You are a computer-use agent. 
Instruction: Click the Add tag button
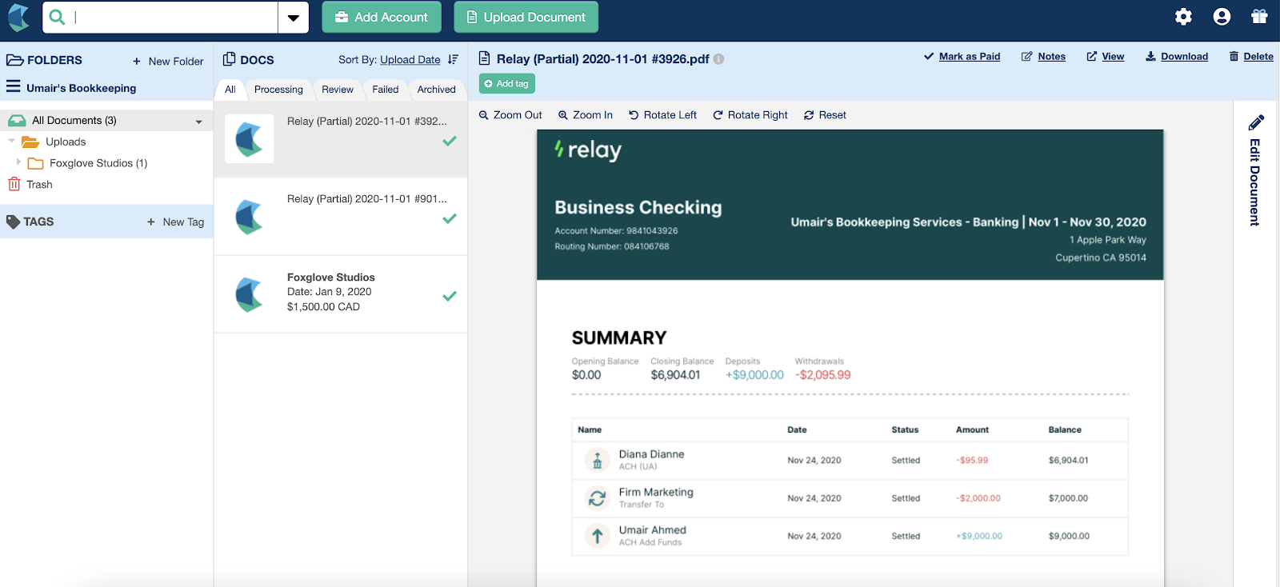click(x=507, y=83)
